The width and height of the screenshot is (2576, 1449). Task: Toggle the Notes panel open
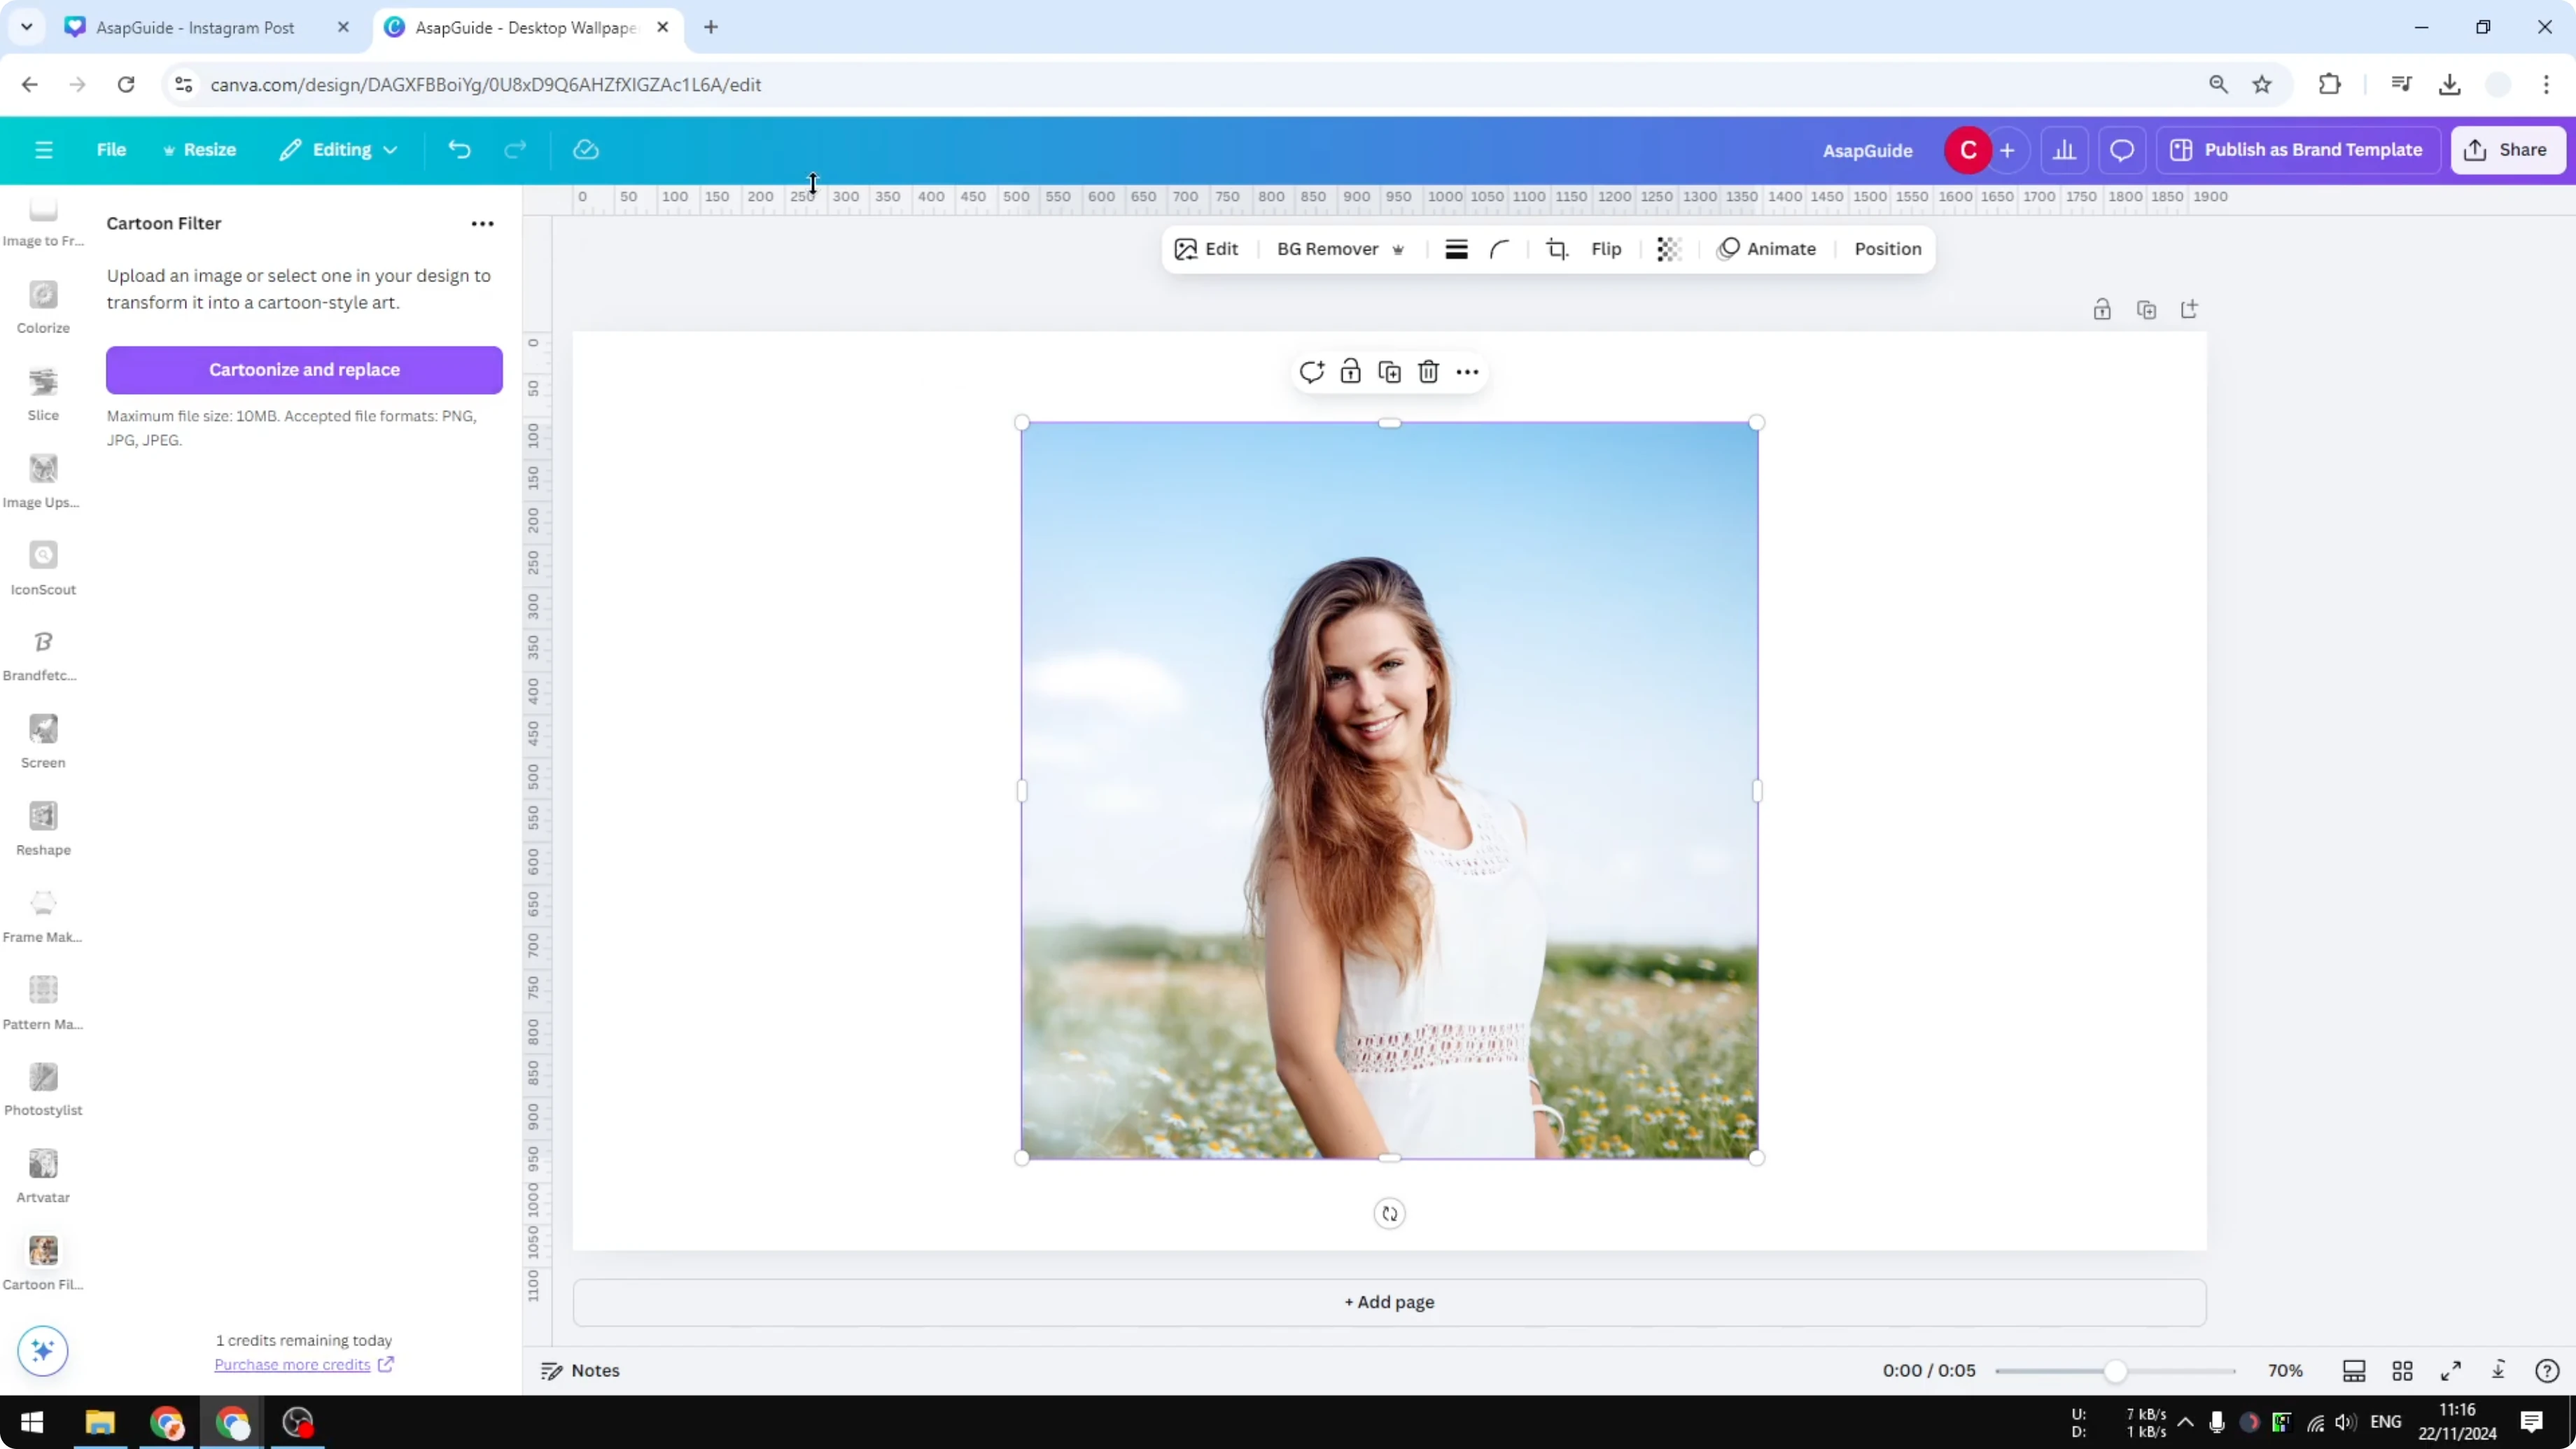[580, 1370]
